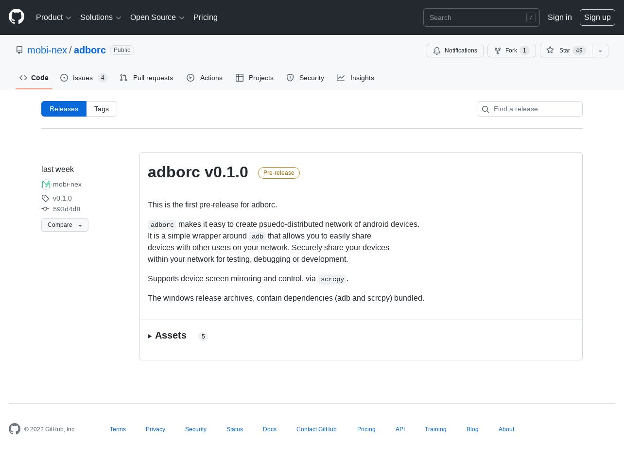Open the v0.1.0 tag link

[62, 198]
